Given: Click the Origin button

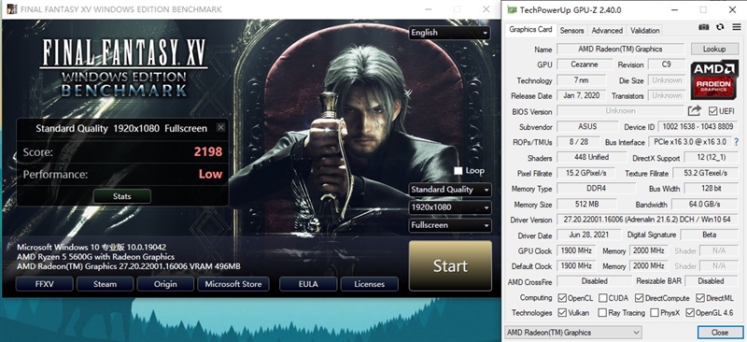Looking at the screenshot, I should [x=165, y=284].
